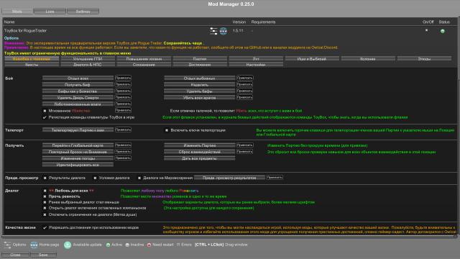Select the highlighted orange first ToyBox tab
Screen dimensions: 460x259
click(32, 59)
